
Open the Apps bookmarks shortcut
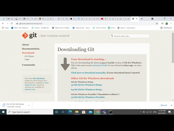click(x=5, y=28)
